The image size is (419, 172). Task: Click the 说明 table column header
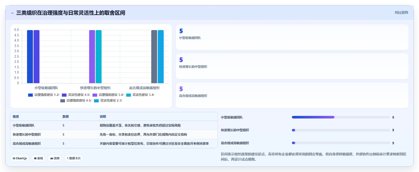click(x=103, y=117)
